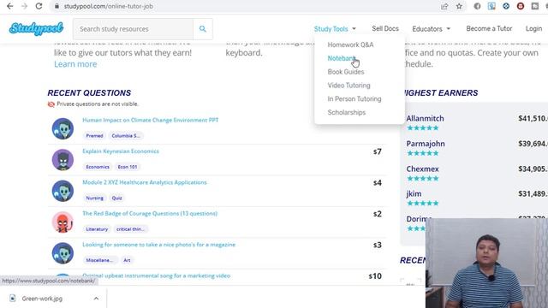Click the Nursing tag
The width and height of the screenshot is (548, 308).
(x=94, y=198)
